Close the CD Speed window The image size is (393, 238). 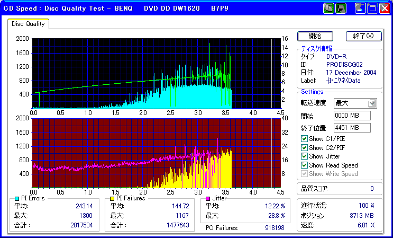coord(385,8)
